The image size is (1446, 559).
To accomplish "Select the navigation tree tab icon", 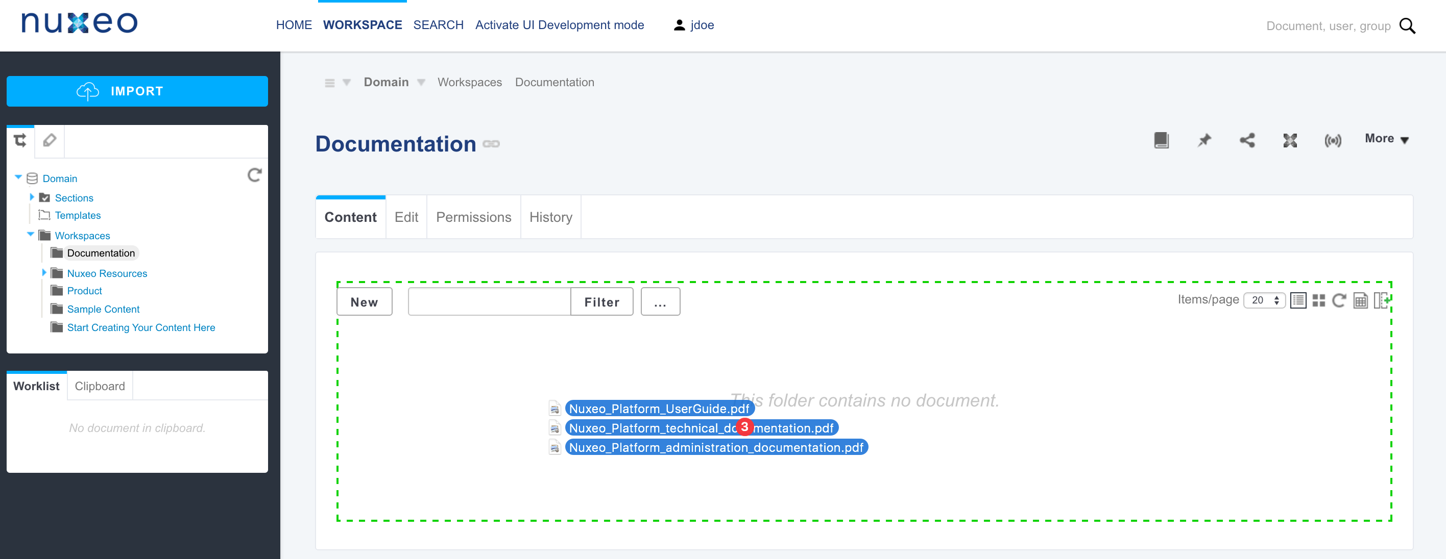I will coord(20,140).
